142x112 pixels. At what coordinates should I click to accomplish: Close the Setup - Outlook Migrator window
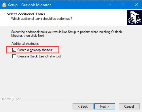pyautogui.click(x=136, y=5)
